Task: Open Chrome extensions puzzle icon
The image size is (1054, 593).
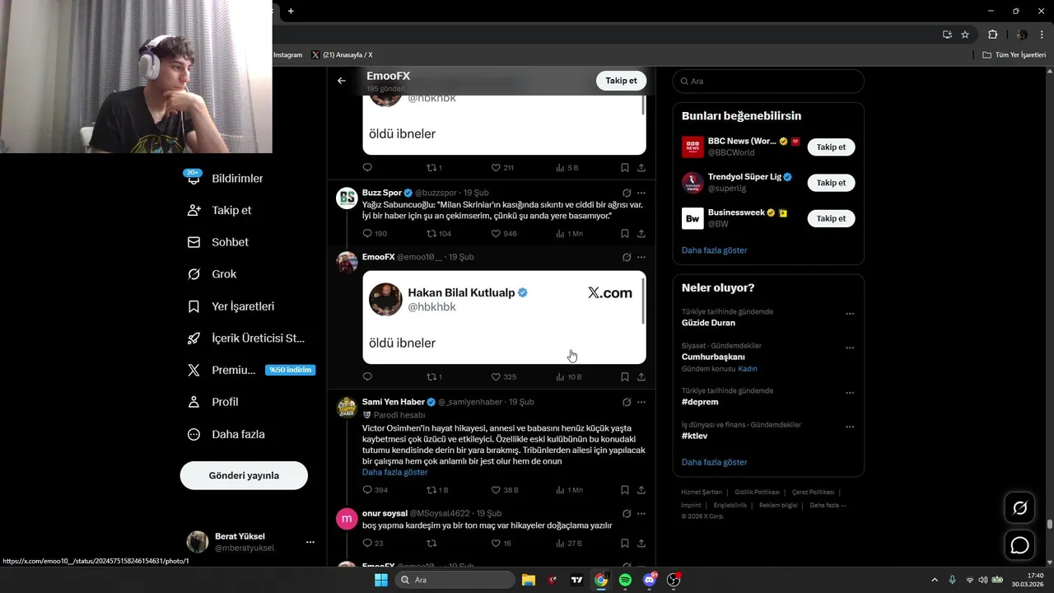Action: (x=992, y=35)
